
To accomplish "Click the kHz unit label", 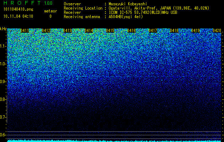I will pyautogui.click(x=3, y=29).
